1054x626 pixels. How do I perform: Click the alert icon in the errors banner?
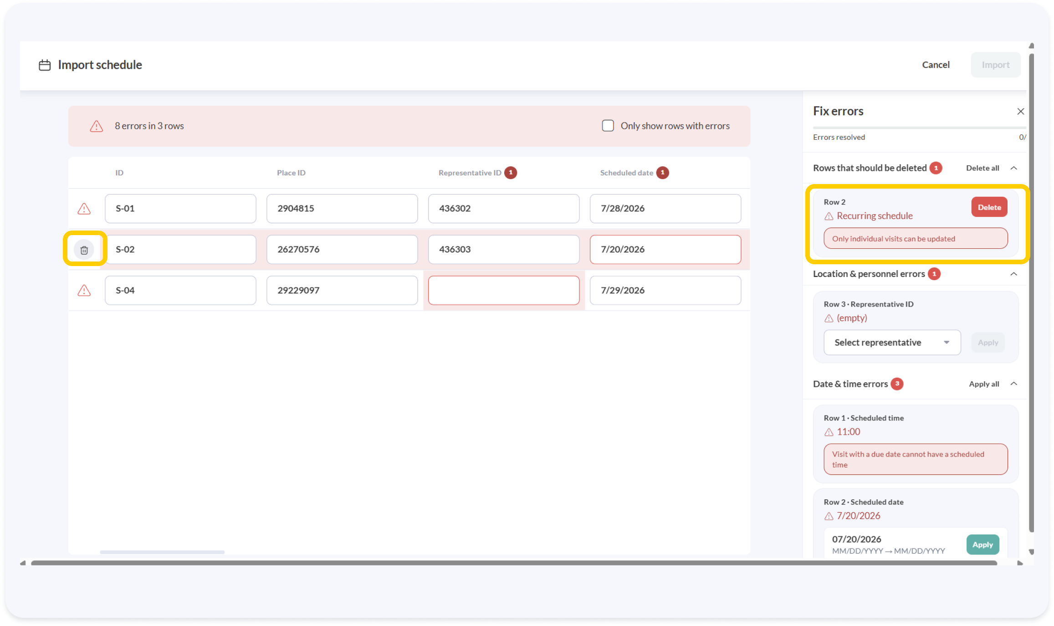pyautogui.click(x=96, y=126)
